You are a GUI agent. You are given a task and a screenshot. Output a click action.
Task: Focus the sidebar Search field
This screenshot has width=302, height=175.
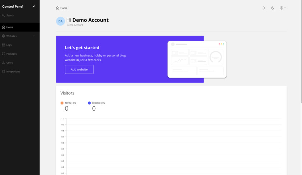coord(20,15)
